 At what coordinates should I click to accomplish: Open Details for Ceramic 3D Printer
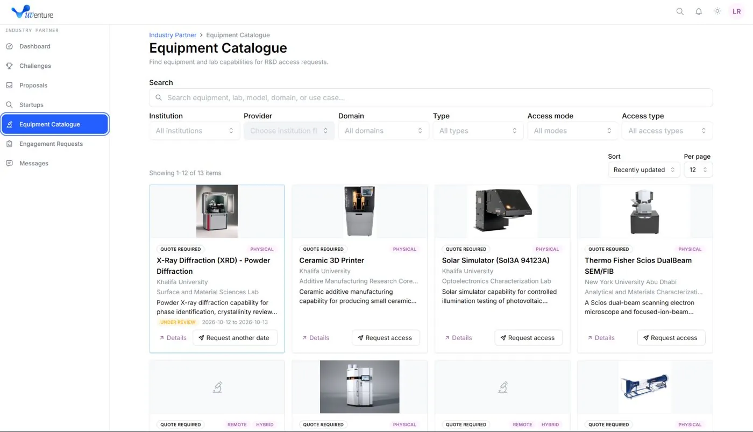click(x=316, y=338)
